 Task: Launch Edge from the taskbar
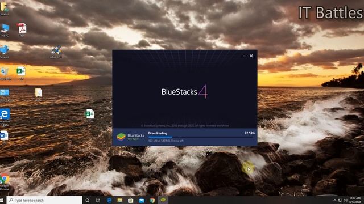point(109,200)
